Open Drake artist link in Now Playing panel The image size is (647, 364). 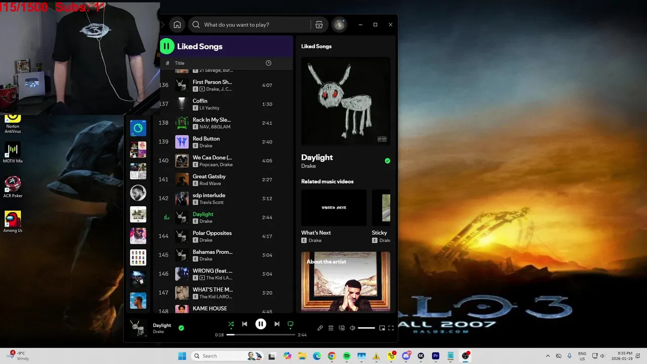[308, 166]
